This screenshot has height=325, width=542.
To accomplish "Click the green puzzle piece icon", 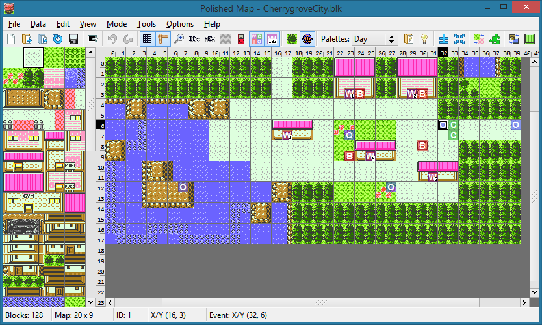I will 495,39.
